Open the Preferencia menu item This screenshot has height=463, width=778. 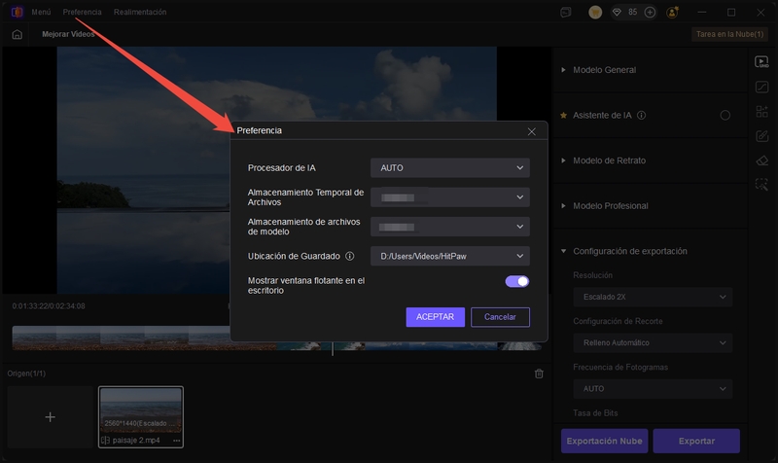[x=82, y=12]
